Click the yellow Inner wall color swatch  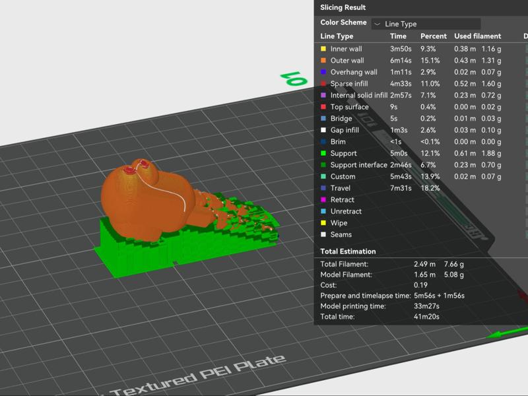(x=323, y=49)
